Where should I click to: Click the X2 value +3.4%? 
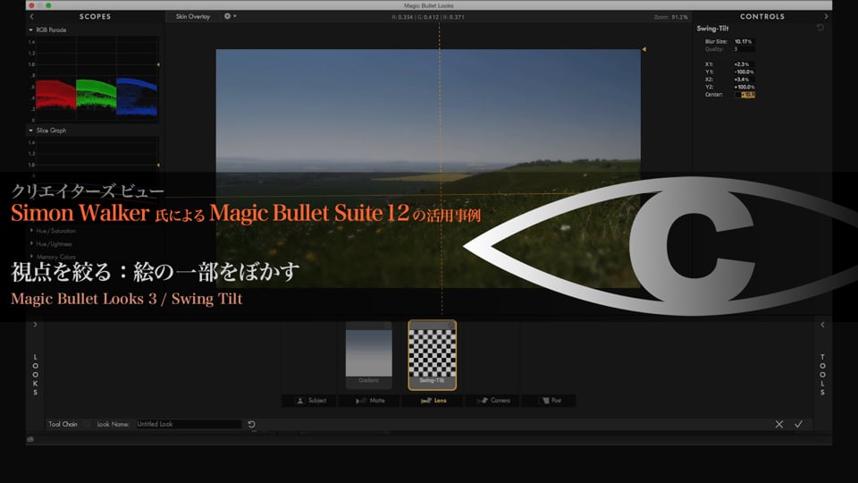coord(744,80)
